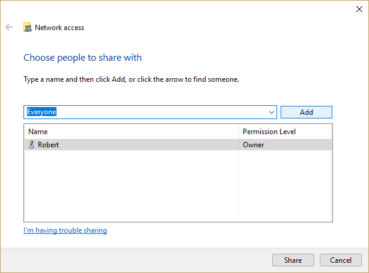Image resolution: width=369 pixels, height=273 pixels.
Task: Cancel the sharing dialog
Action: (x=341, y=260)
